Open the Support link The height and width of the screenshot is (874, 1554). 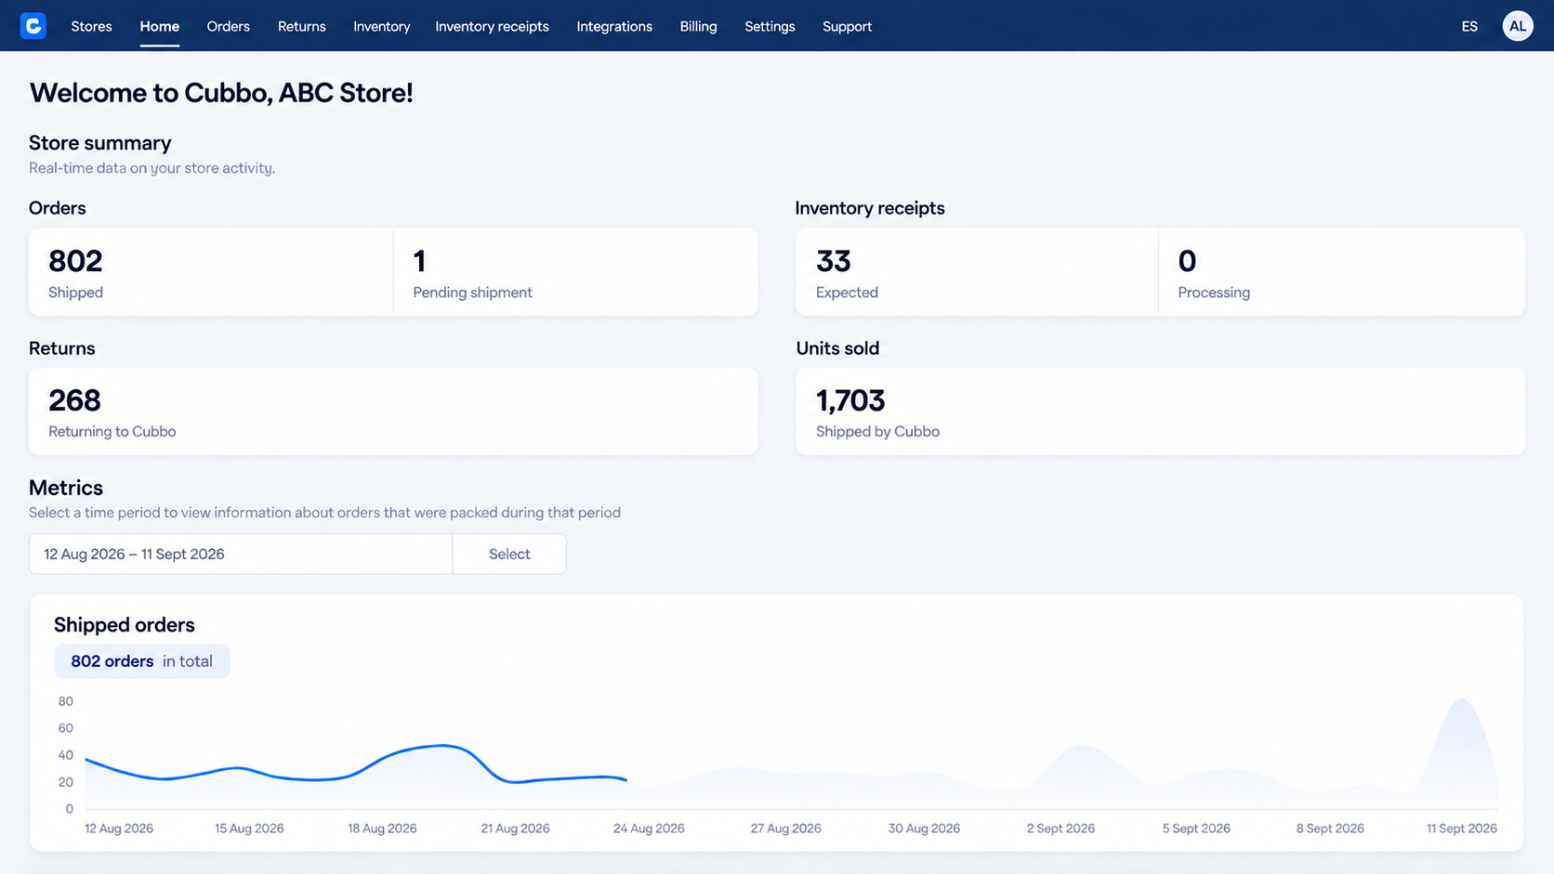pyautogui.click(x=847, y=26)
